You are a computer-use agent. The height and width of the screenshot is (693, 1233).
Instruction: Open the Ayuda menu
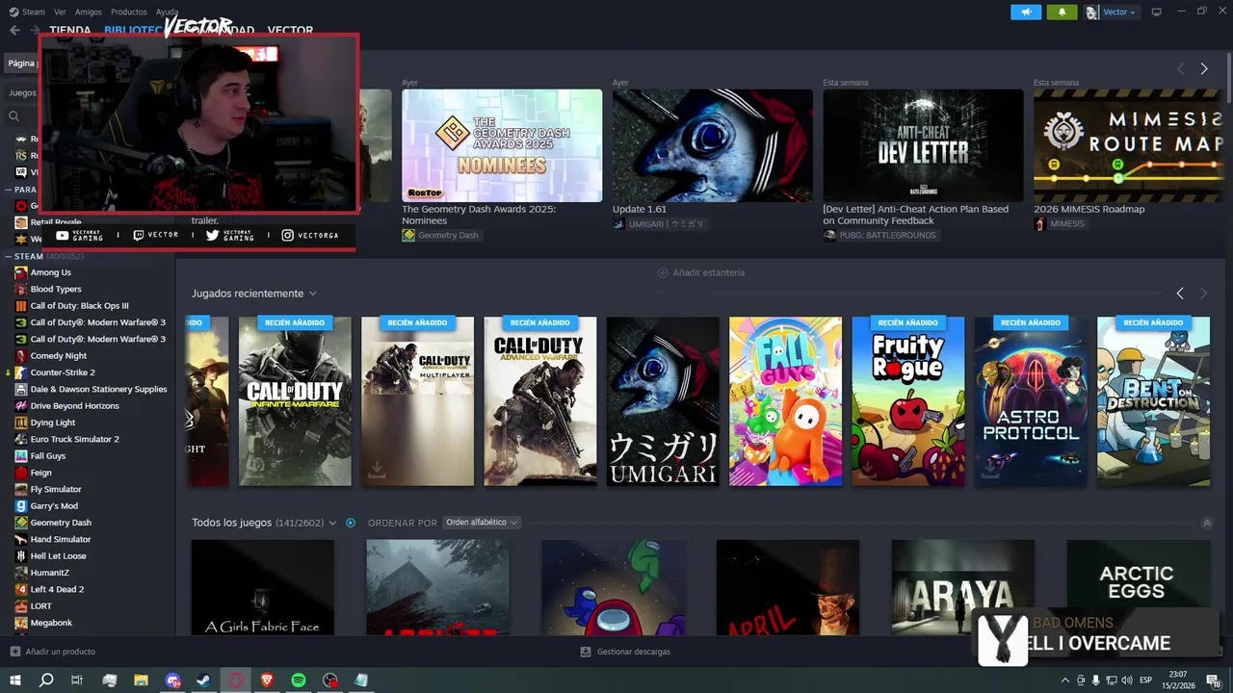[167, 12]
